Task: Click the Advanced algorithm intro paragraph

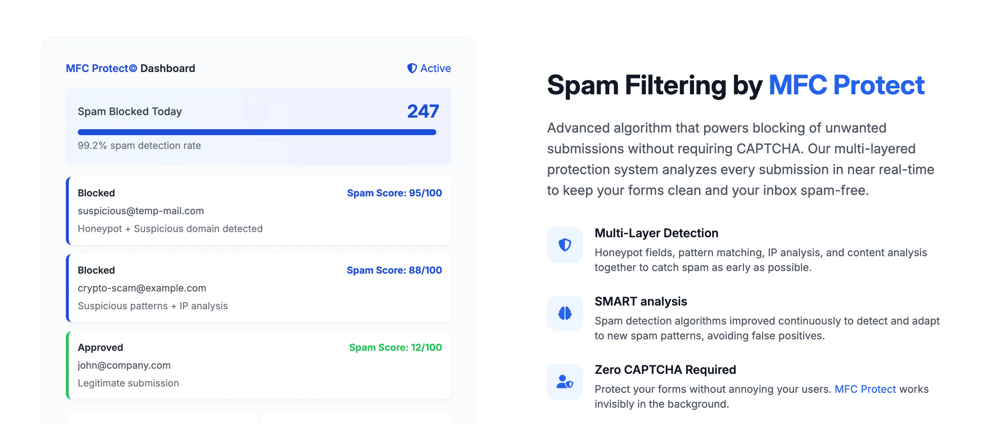Action: pos(740,159)
